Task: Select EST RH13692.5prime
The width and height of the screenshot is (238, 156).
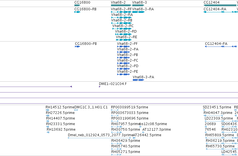Action: pyautogui.click(x=61, y=130)
